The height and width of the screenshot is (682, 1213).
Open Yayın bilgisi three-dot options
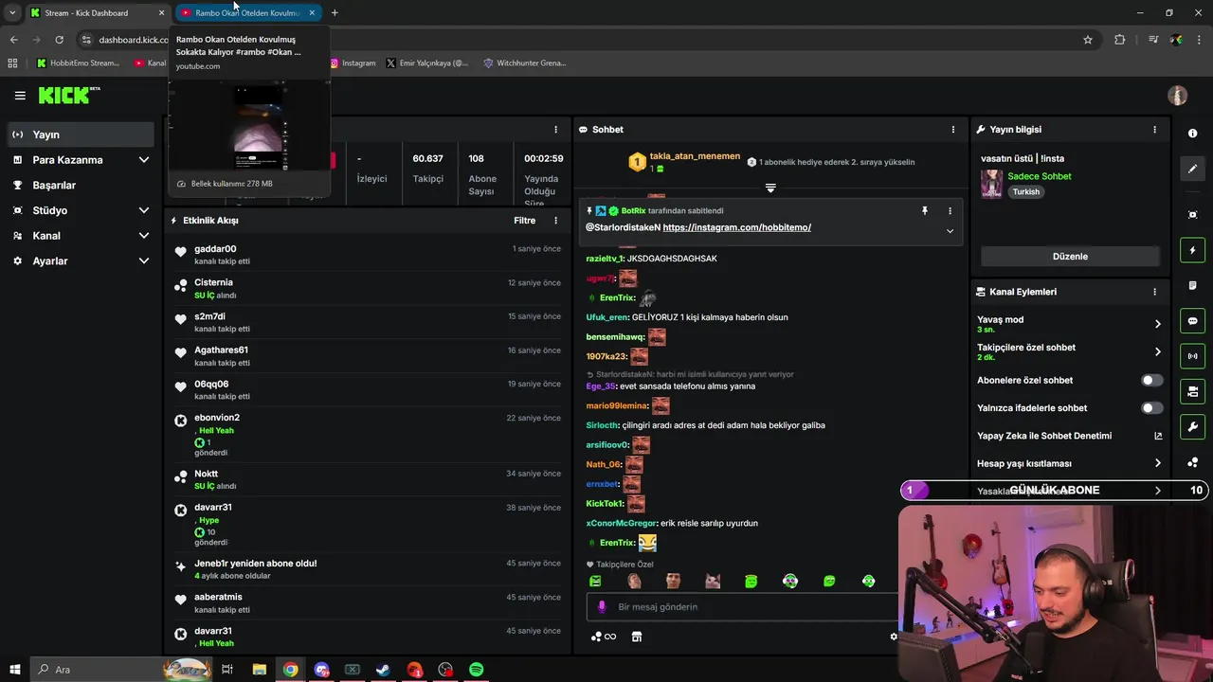[x=1154, y=129]
